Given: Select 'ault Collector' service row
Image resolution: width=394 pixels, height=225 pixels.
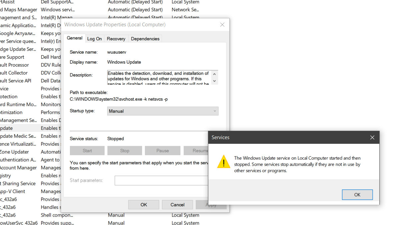Looking at the screenshot, I should (x=14, y=73).
